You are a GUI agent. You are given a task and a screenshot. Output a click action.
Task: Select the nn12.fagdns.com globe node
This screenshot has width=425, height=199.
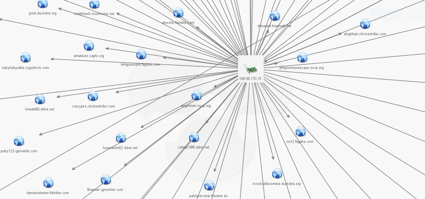click(x=301, y=131)
